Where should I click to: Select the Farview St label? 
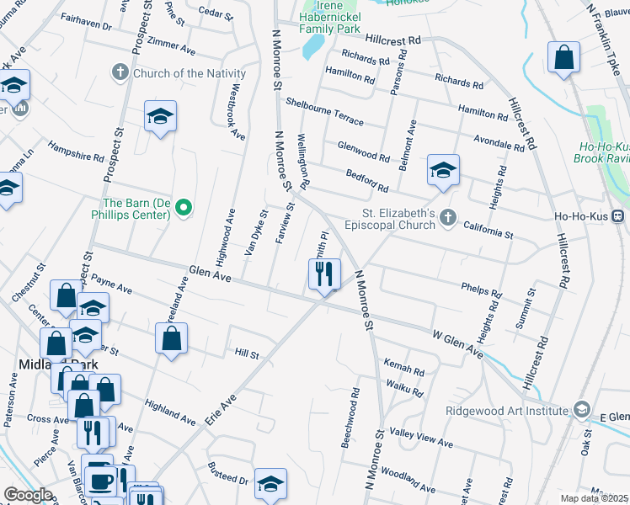coord(286,223)
